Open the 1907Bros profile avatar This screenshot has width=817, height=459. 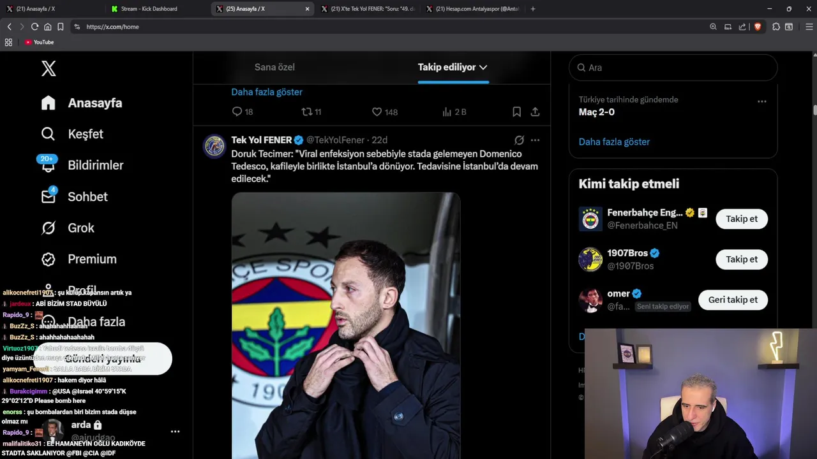click(x=590, y=259)
